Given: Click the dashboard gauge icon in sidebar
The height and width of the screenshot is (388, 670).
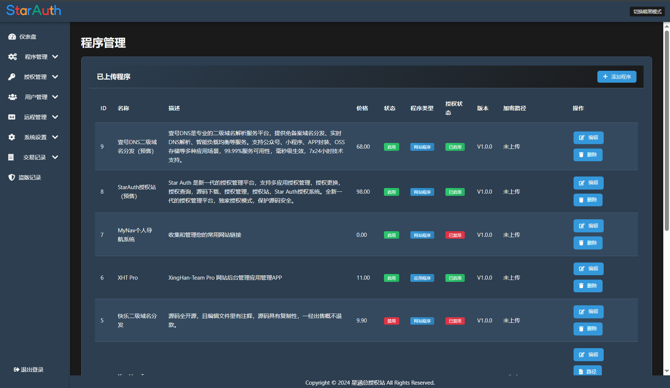Looking at the screenshot, I should click(x=12, y=36).
